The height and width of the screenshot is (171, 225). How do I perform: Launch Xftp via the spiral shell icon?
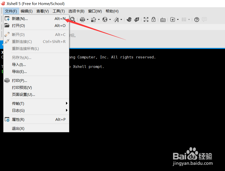(x=129, y=19)
